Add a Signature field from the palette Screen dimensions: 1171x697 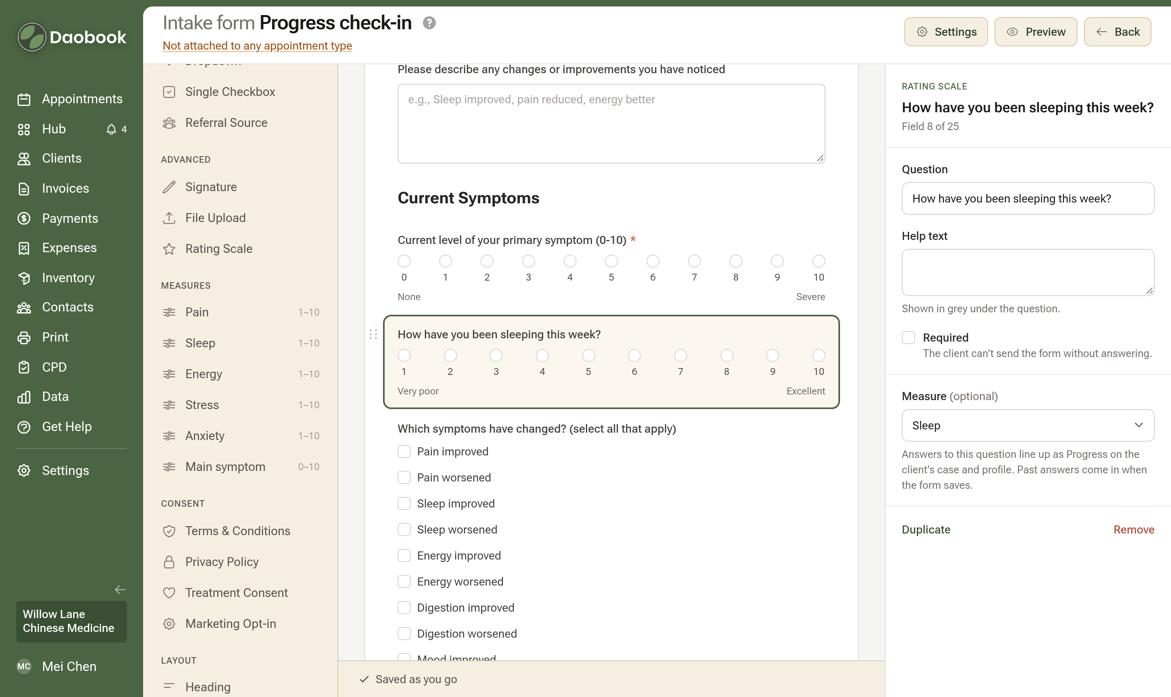click(241, 187)
